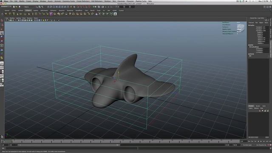Create a polygon sphere from shelf
Screen dimensions: 272x153
pos(6,14)
